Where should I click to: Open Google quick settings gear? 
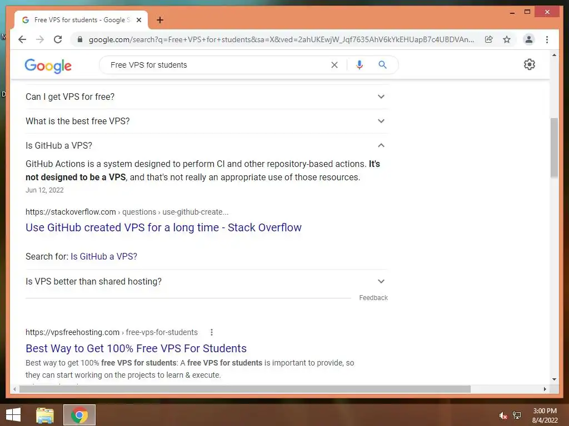coord(530,64)
